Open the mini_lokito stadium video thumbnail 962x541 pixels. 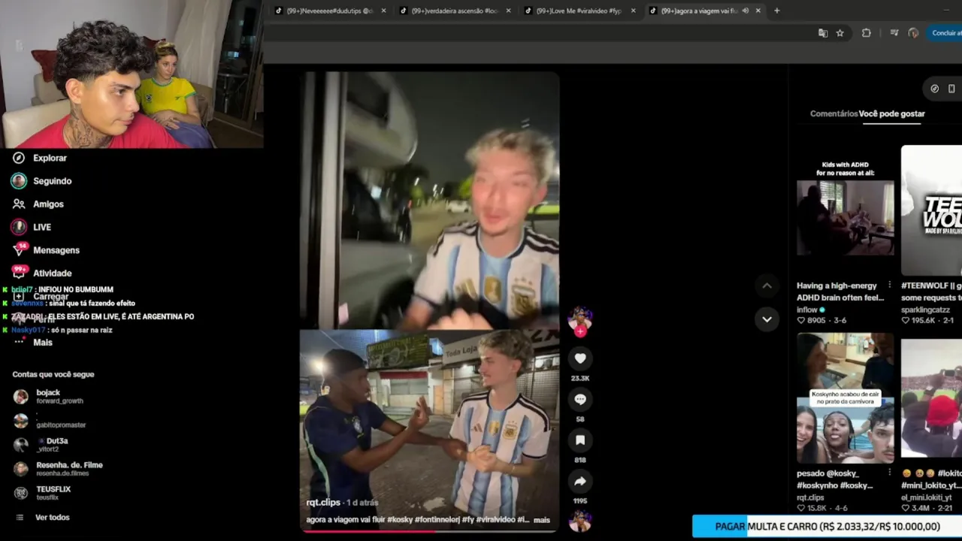[931, 398]
